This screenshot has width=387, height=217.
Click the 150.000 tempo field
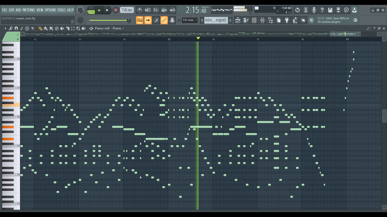[x=127, y=10]
